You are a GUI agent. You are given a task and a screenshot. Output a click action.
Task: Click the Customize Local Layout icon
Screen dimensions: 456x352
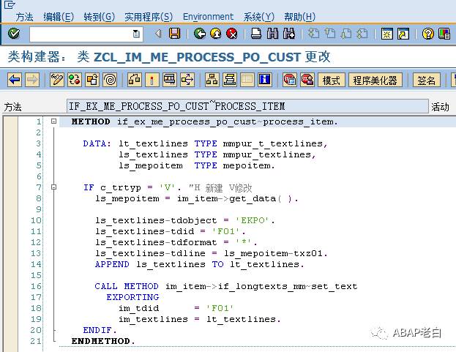coord(444,34)
